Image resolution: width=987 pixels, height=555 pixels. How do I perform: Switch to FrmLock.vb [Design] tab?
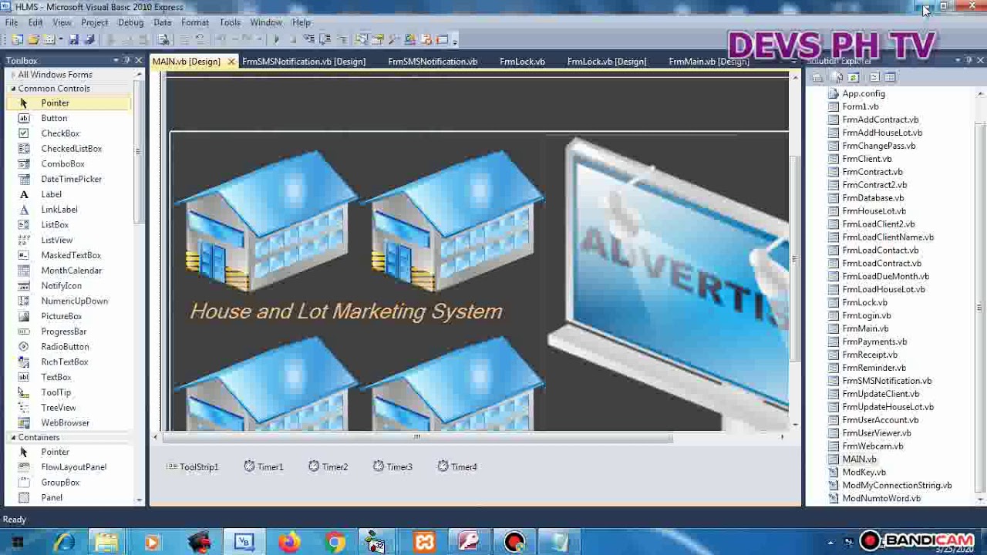(x=607, y=62)
